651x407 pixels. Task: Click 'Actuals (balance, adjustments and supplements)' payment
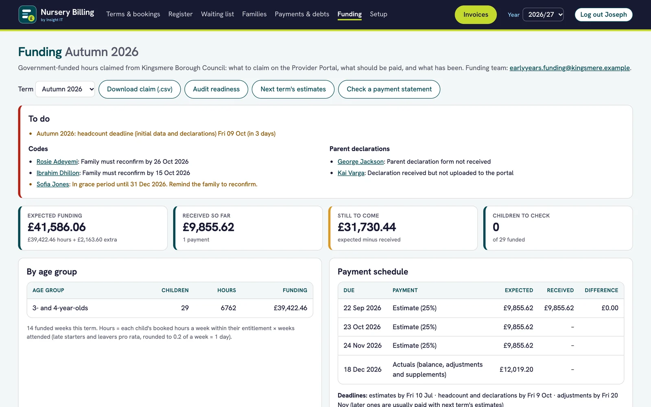[x=437, y=370]
